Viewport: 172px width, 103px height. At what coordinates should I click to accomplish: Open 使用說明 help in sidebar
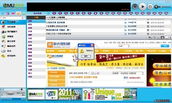13,56
